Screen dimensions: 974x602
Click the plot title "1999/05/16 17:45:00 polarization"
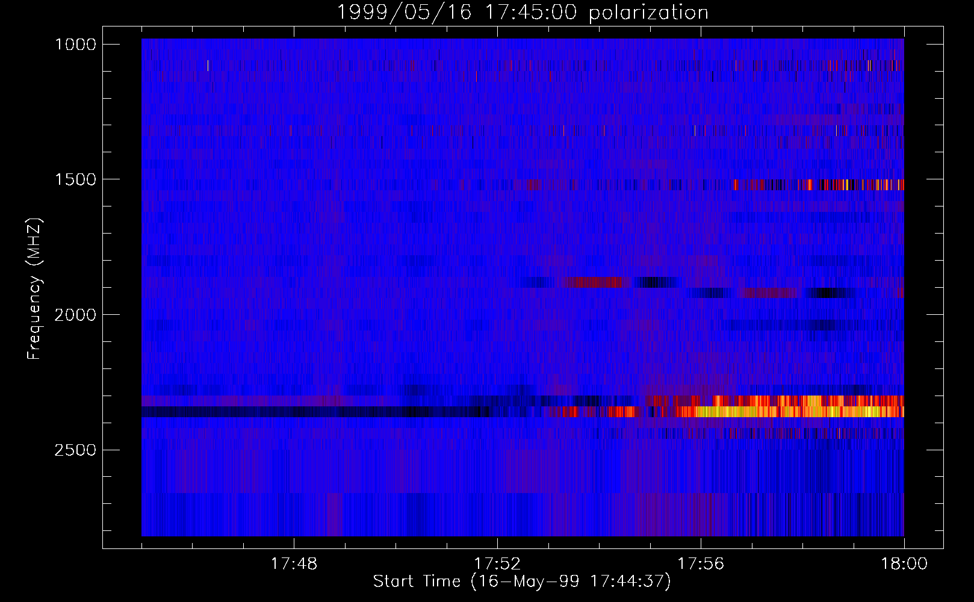point(522,12)
